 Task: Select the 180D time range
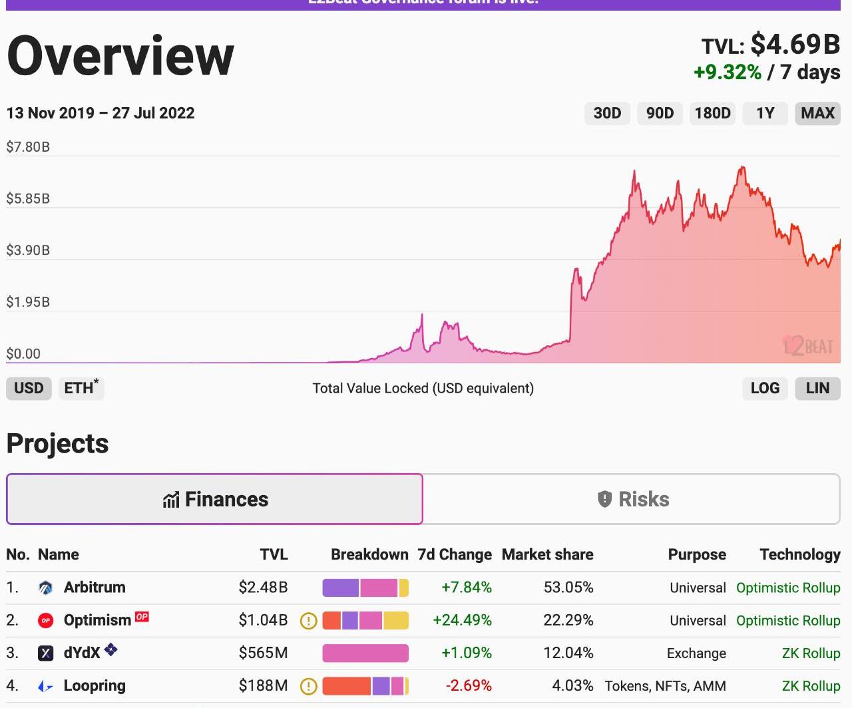(x=712, y=113)
